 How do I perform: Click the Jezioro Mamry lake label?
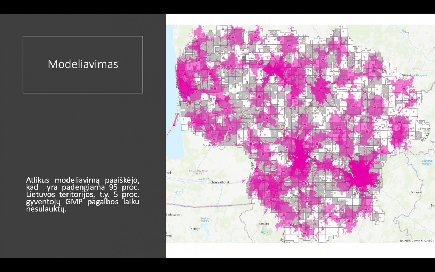pyautogui.click(x=205, y=219)
